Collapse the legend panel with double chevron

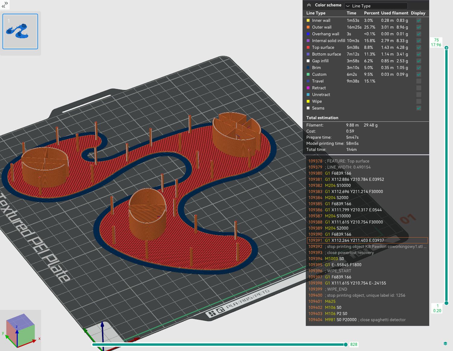pos(309,5)
